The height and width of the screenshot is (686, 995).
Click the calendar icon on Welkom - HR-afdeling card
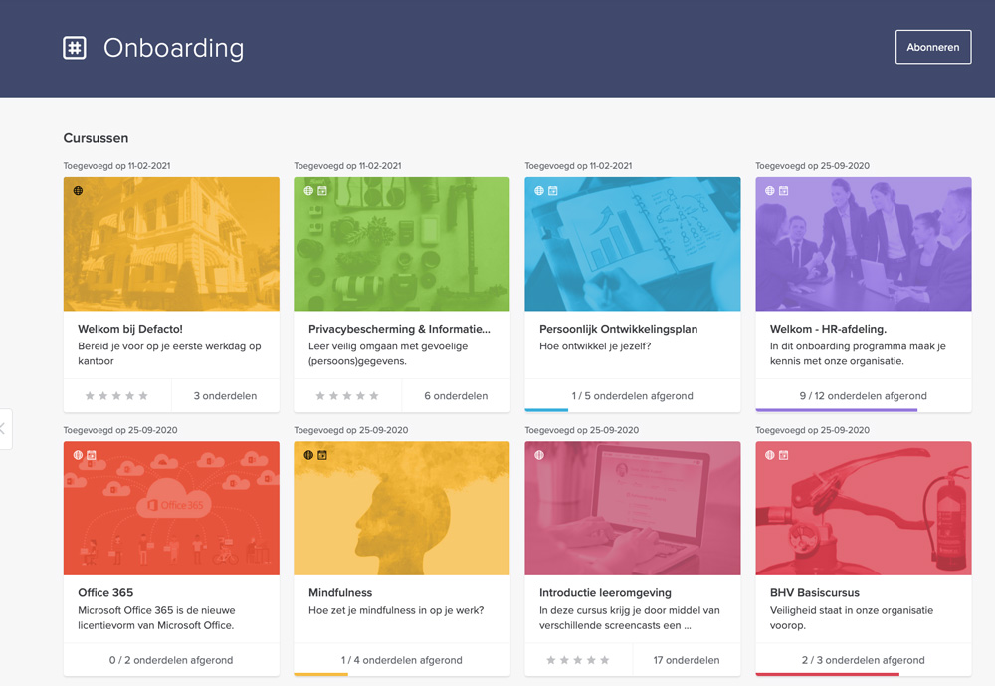tap(782, 189)
